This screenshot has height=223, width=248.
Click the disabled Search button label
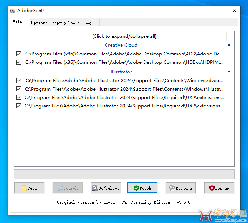(x=71, y=188)
